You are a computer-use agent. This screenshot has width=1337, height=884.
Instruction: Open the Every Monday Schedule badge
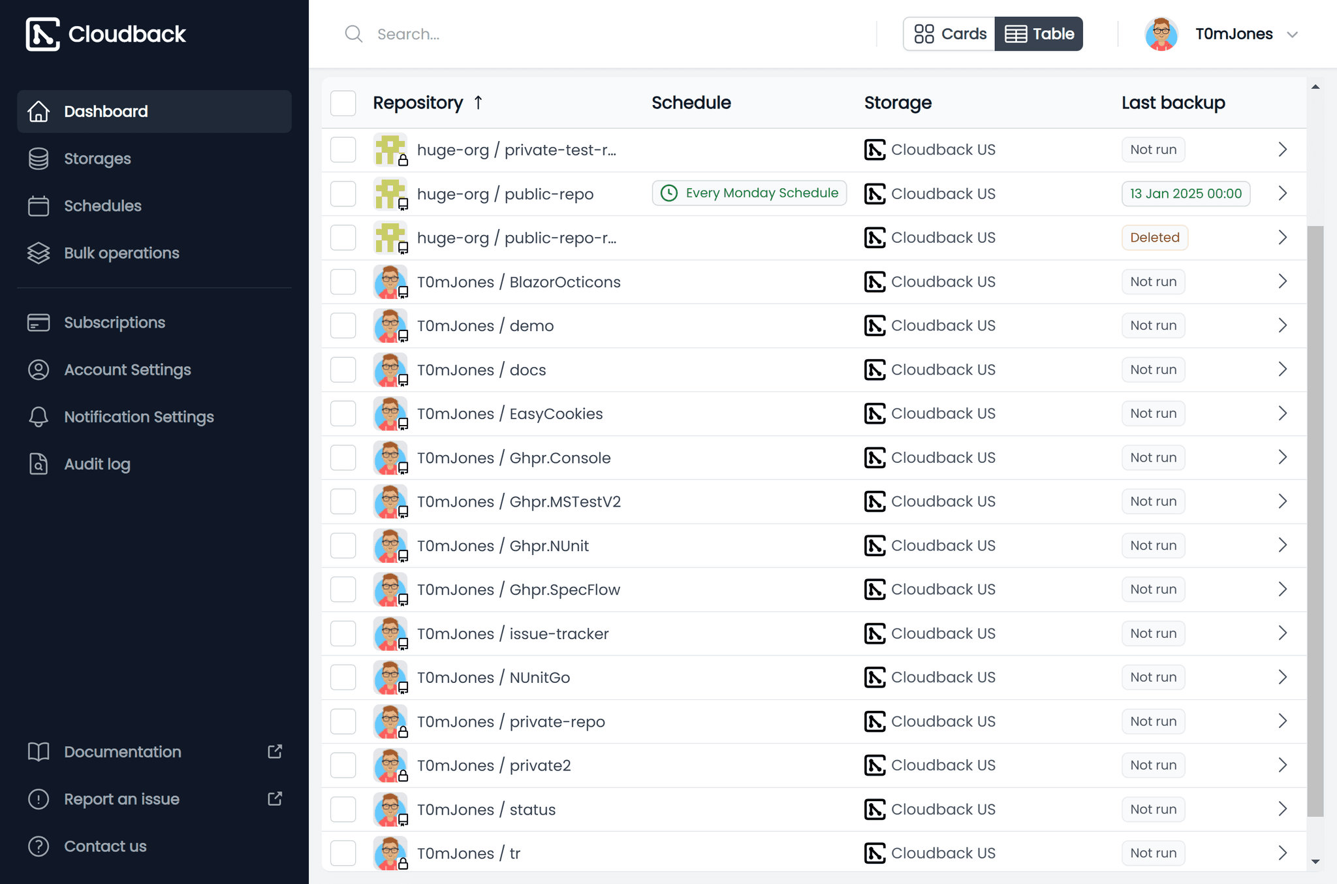click(x=749, y=193)
